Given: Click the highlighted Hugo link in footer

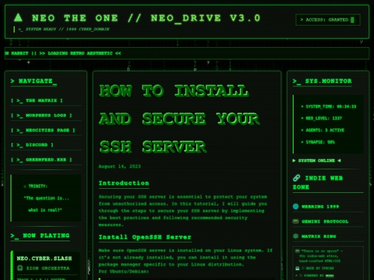Looking at the screenshot, I should 330,276.
